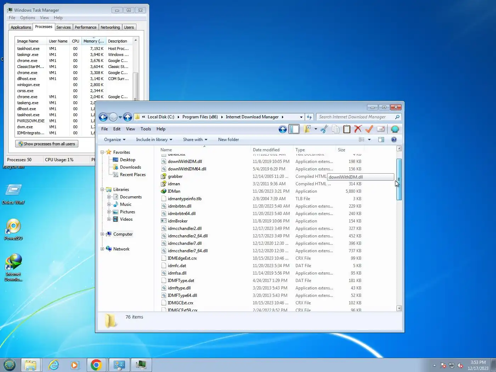Click the address bar Refresh button
496x372 pixels.
309,117
